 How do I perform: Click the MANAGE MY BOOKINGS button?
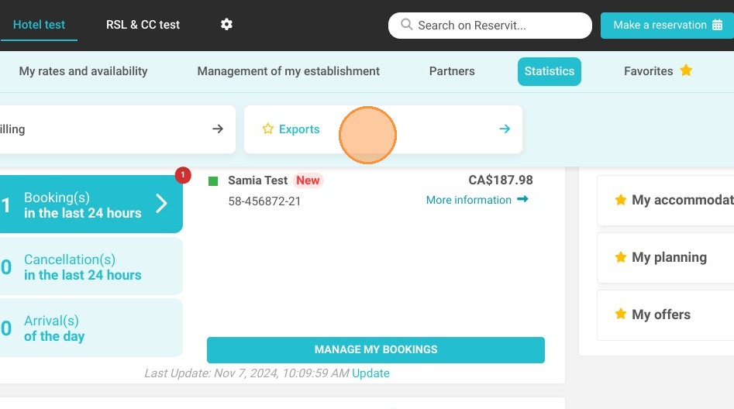(376, 349)
